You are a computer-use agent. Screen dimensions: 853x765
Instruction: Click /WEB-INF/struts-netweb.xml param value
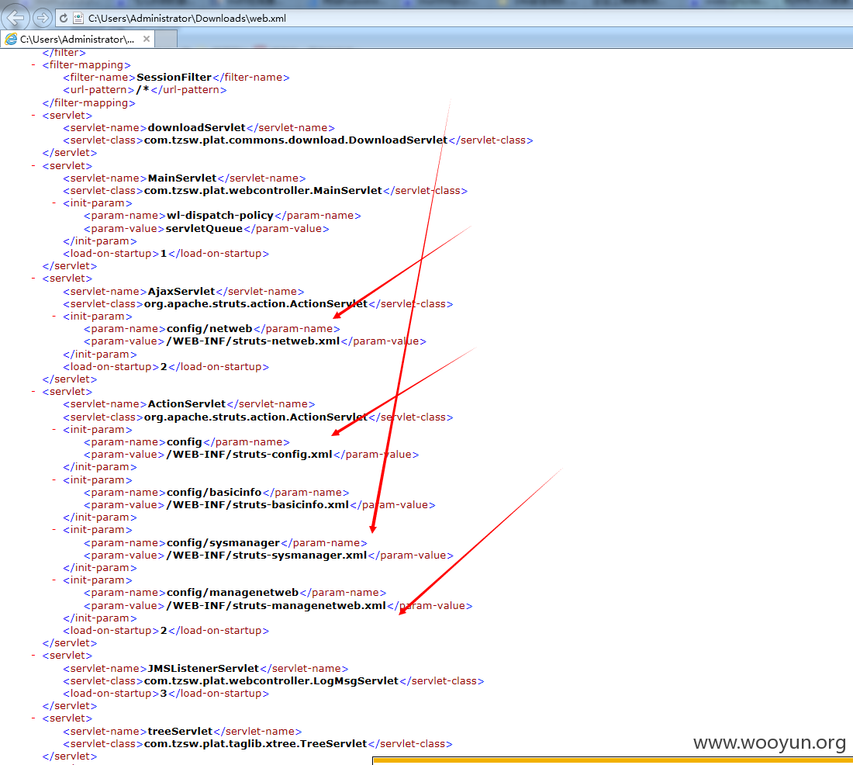coord(253,341)
